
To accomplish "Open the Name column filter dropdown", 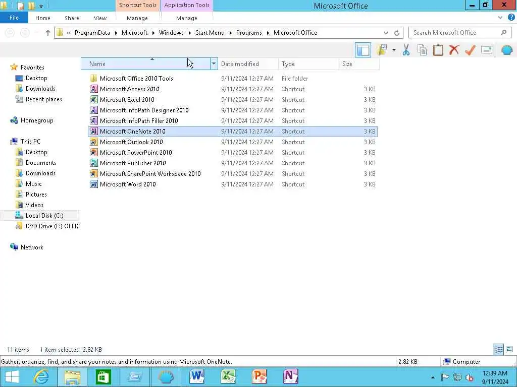I will pos(214,64).
